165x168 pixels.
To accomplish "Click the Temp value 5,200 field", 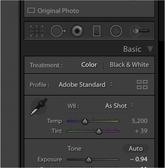I will click(x=139, y=121).
